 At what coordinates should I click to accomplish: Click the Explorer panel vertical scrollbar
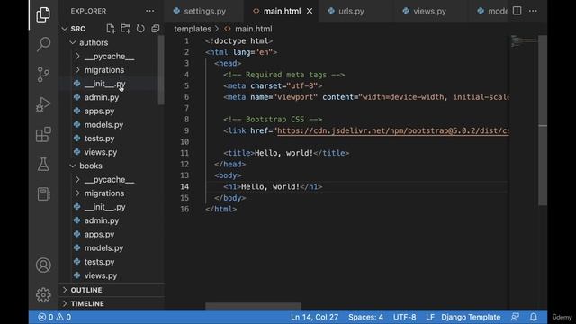click(161, 70)
